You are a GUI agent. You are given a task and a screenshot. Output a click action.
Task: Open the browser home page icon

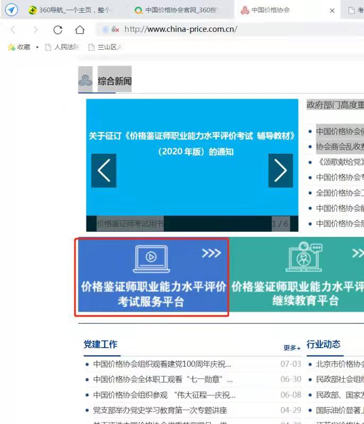tap(80, 30)
